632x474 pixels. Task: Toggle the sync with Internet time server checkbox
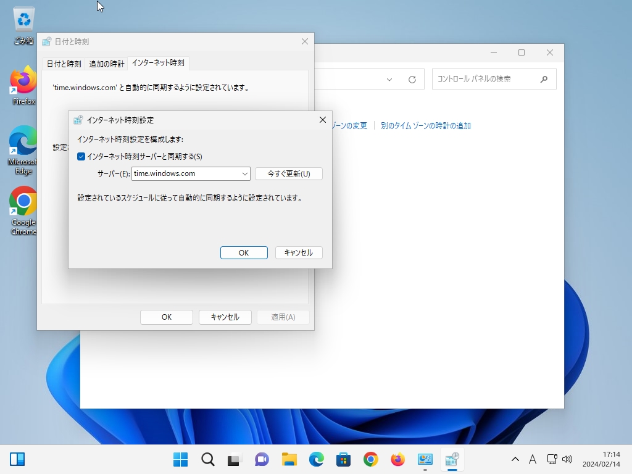(81, 156)
